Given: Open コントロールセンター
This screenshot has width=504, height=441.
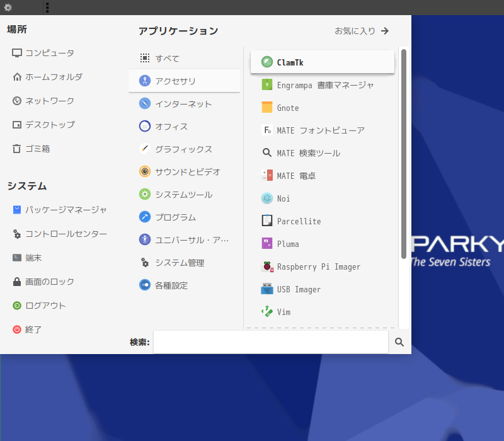Looking at the screenshot, I should (x=59, y=234).
